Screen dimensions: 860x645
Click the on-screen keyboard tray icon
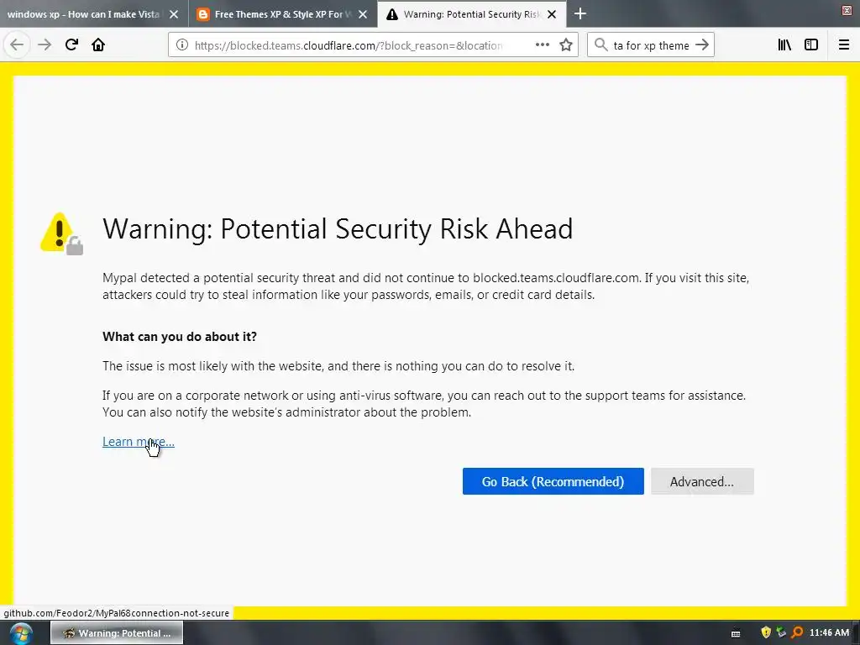(x=736, y=633)
